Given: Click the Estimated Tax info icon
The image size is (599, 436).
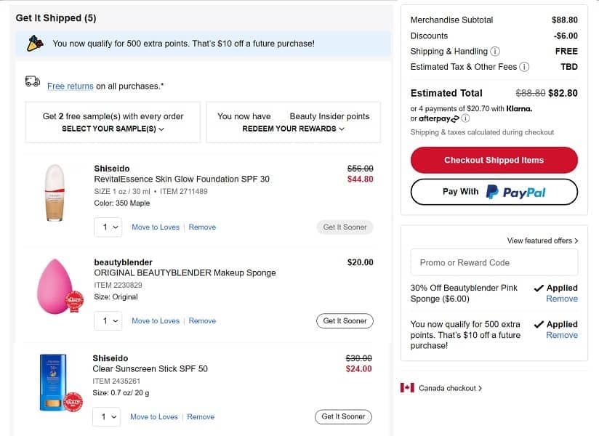Looking at the screenshot, I should (x=524, y=67).
